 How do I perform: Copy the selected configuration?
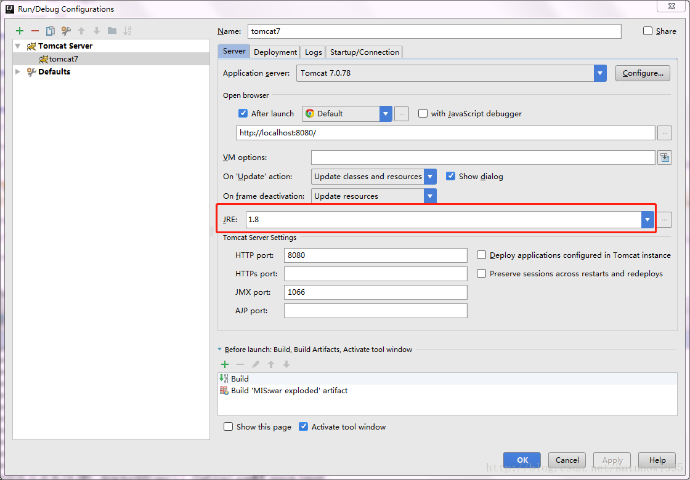click(51, 31)
